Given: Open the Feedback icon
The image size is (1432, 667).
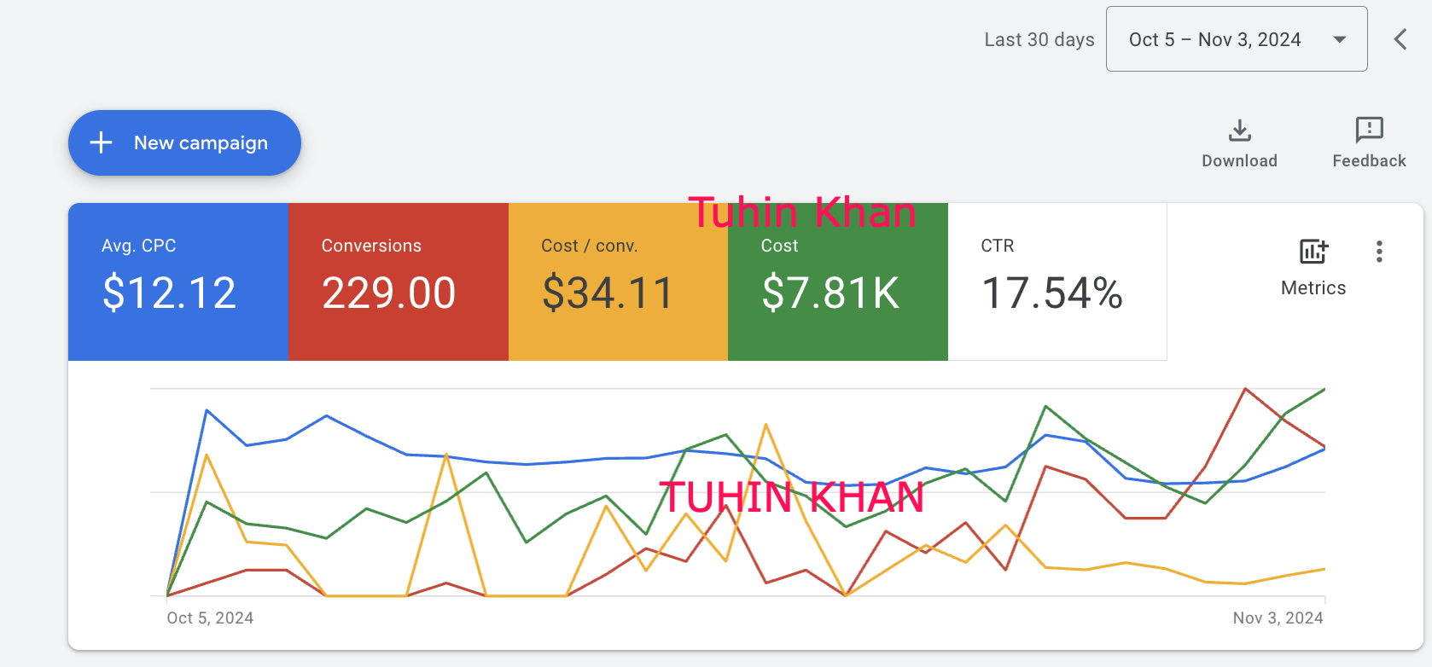Looking at the screenshot, I should [1369, 130].
